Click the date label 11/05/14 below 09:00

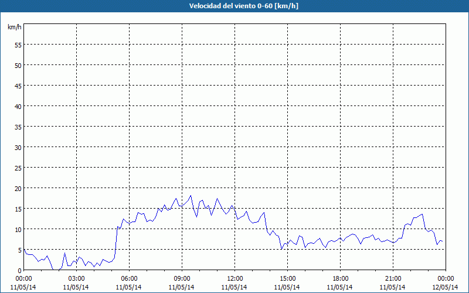coord(181,287)
